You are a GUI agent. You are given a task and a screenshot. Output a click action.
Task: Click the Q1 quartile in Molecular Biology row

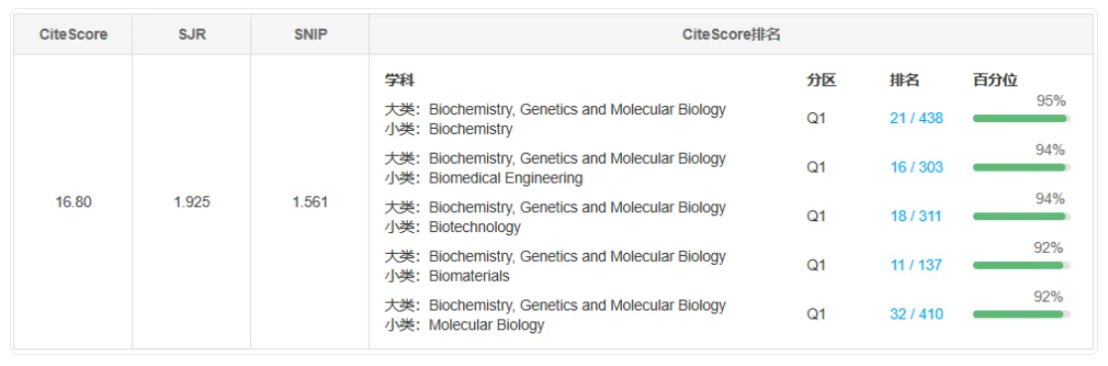tap(816, 314)
